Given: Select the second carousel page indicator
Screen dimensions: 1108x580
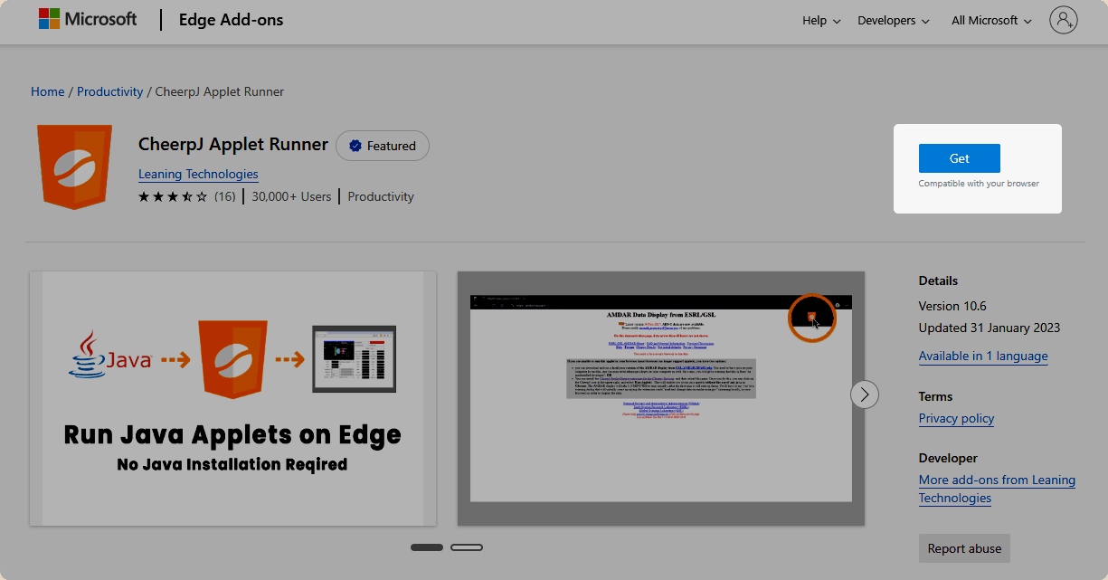Looking at the screenshot, I should [467, 547].
